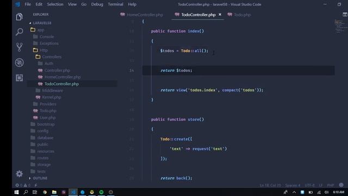
Task: Open the Debug menu
Action: point(97,4)
